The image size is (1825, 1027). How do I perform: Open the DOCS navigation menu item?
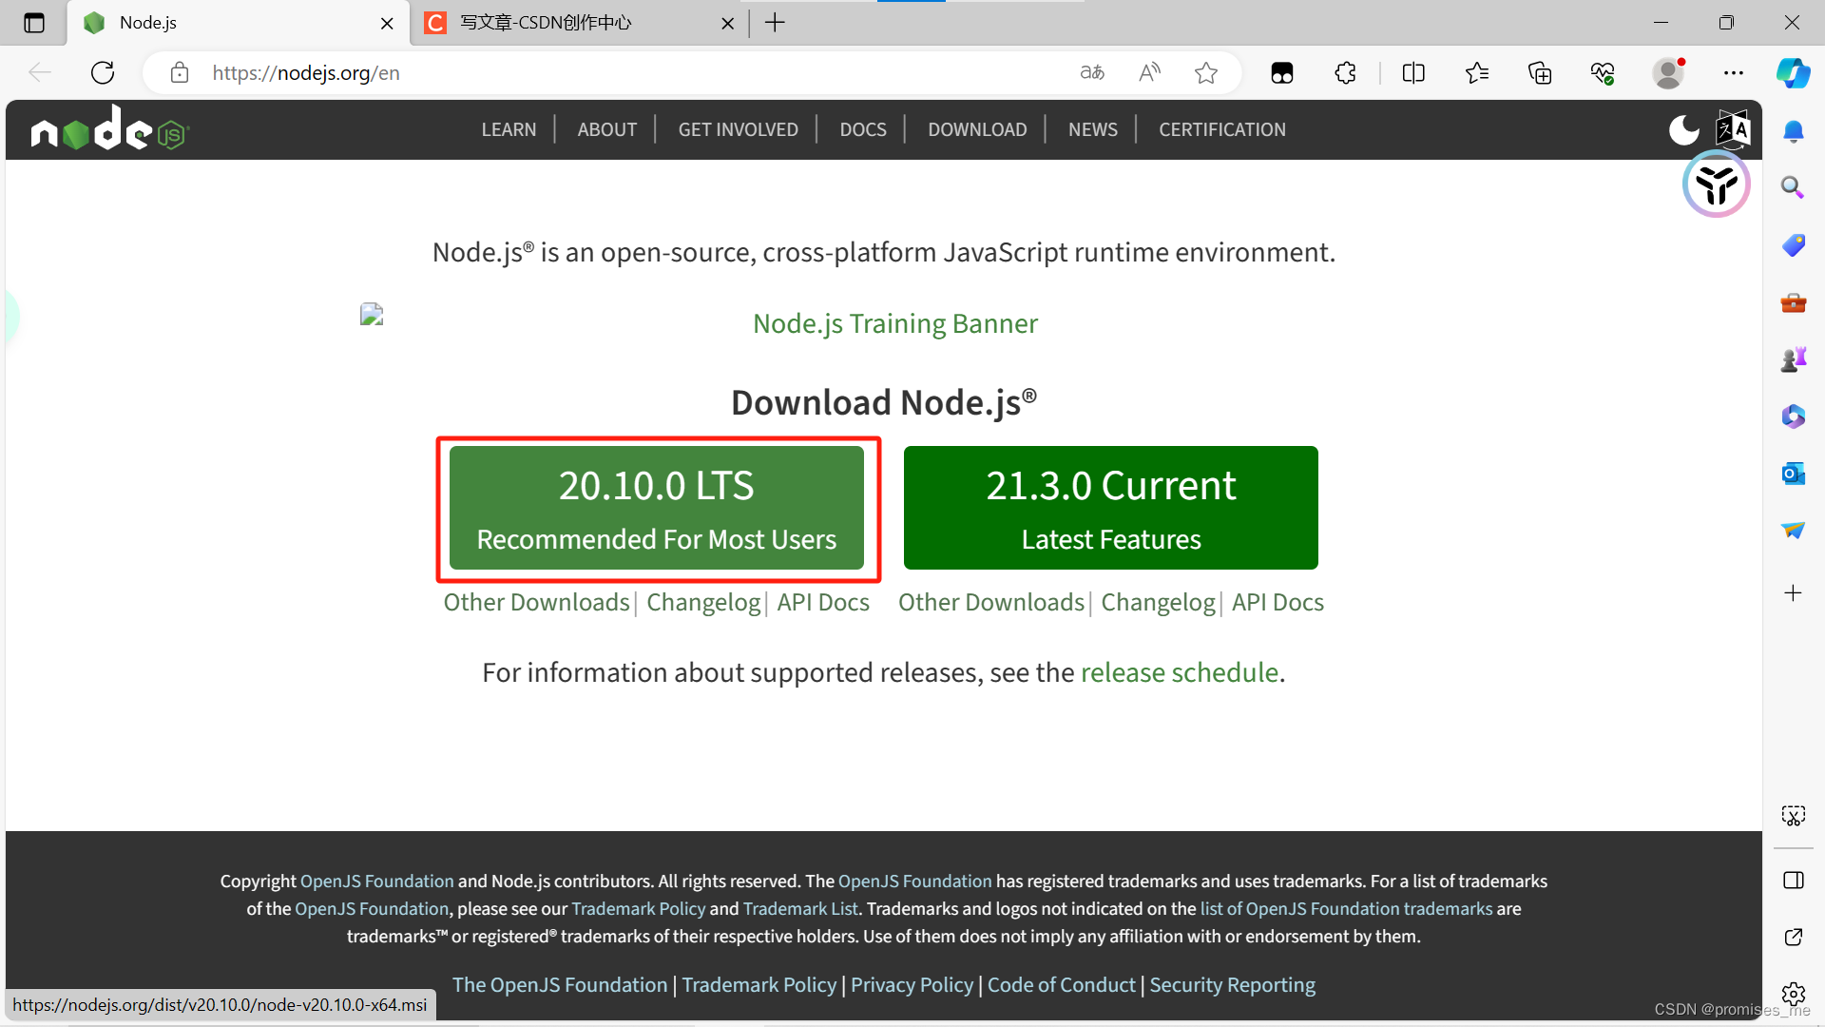click(x=862, y=129)
